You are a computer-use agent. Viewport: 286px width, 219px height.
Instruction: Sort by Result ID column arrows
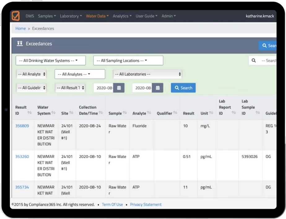(29, 113)
